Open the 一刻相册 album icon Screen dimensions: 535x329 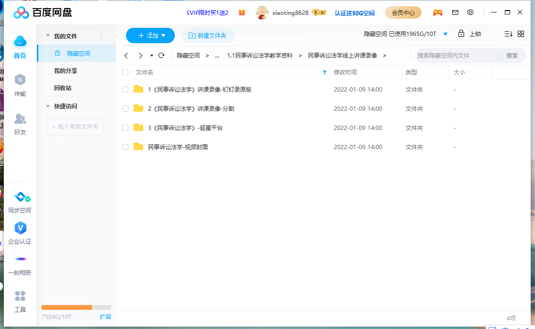tap(20, 259)
